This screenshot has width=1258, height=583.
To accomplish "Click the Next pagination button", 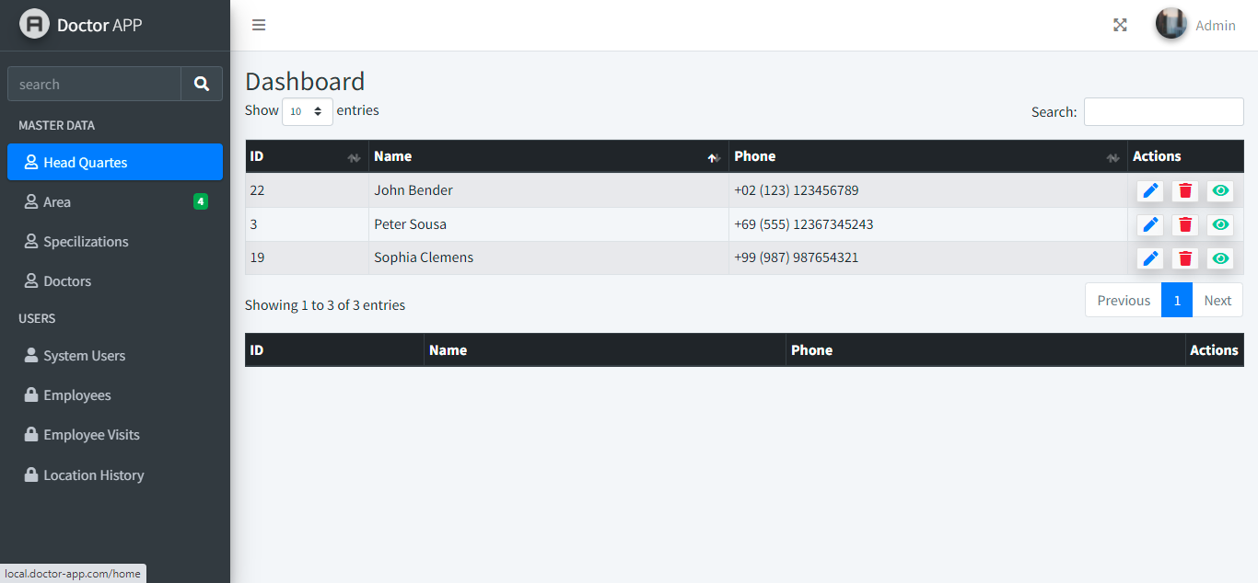I will 1217,300.
